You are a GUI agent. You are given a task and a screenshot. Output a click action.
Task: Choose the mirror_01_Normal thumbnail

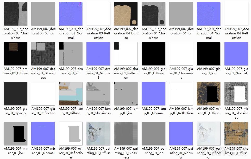[x=43, y=133]
